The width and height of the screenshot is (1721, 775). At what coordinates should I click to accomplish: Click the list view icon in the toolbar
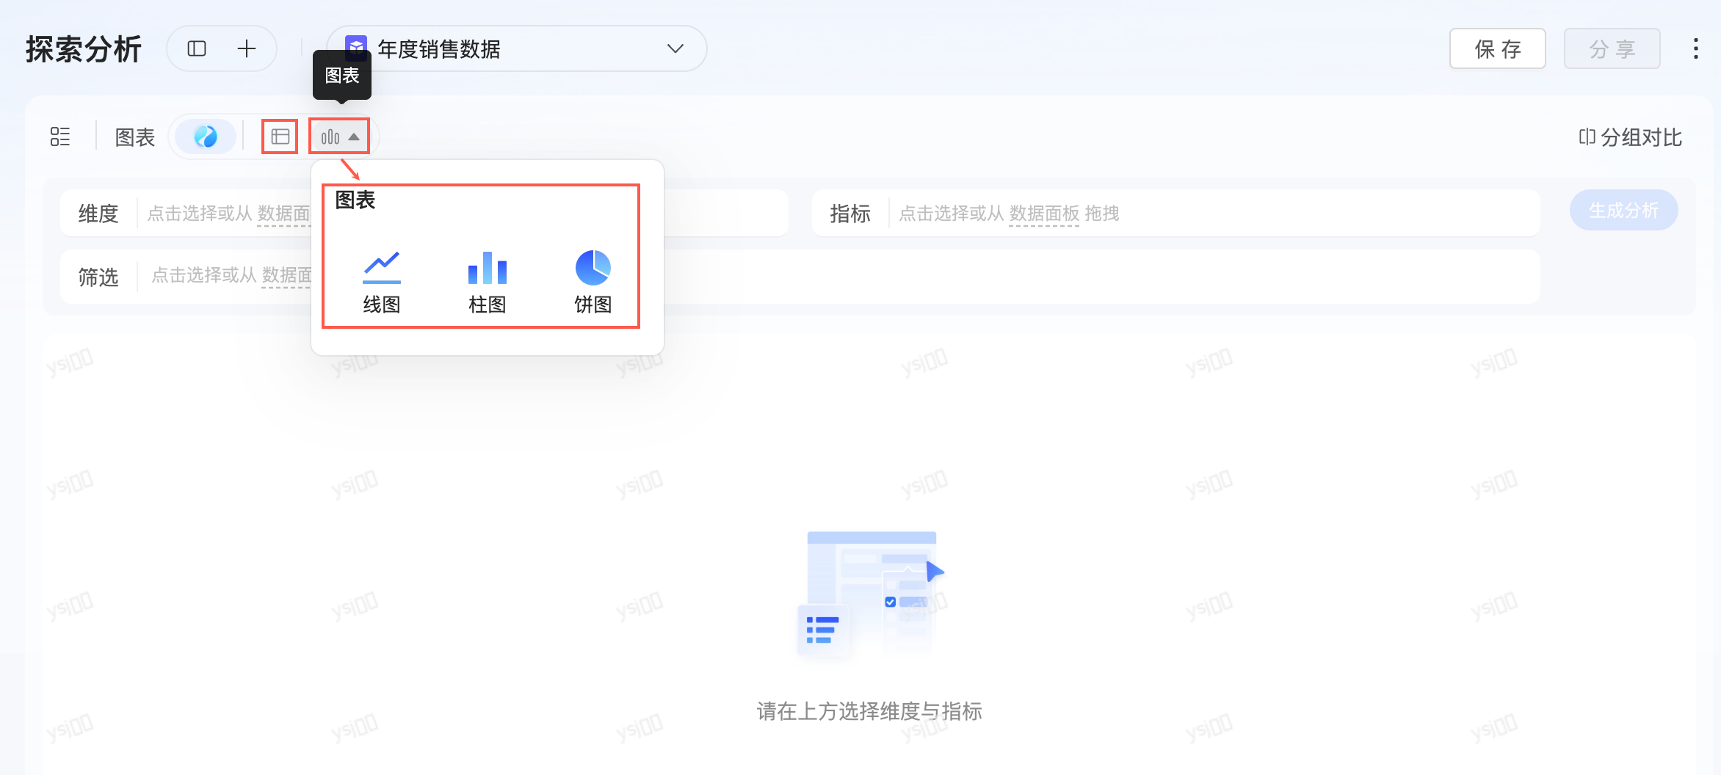click(x=60, y=137)
